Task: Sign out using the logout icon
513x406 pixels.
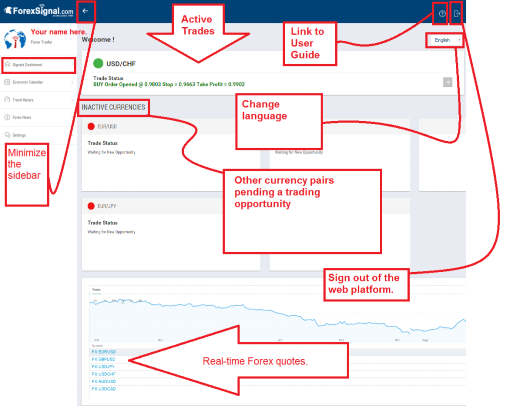Action: (456, 13)
